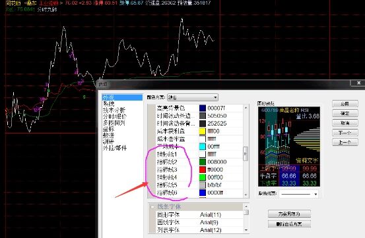Choose 外挂/邮件 in the left list
This screenshot has height=238, width=365.
point(115,148)
